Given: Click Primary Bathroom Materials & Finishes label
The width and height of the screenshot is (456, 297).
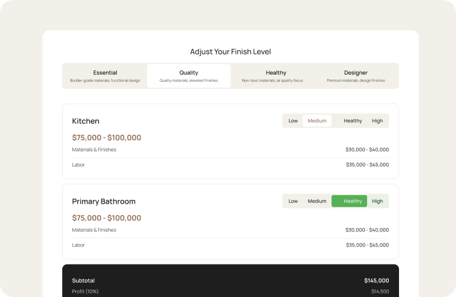Looking at the screenshot, I should point(94,230).
